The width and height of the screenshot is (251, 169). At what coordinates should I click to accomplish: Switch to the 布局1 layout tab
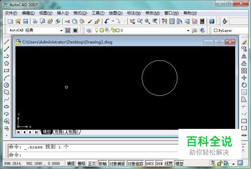tap(59, 132)
